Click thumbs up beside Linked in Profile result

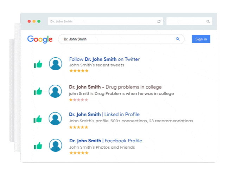(38, 119)
